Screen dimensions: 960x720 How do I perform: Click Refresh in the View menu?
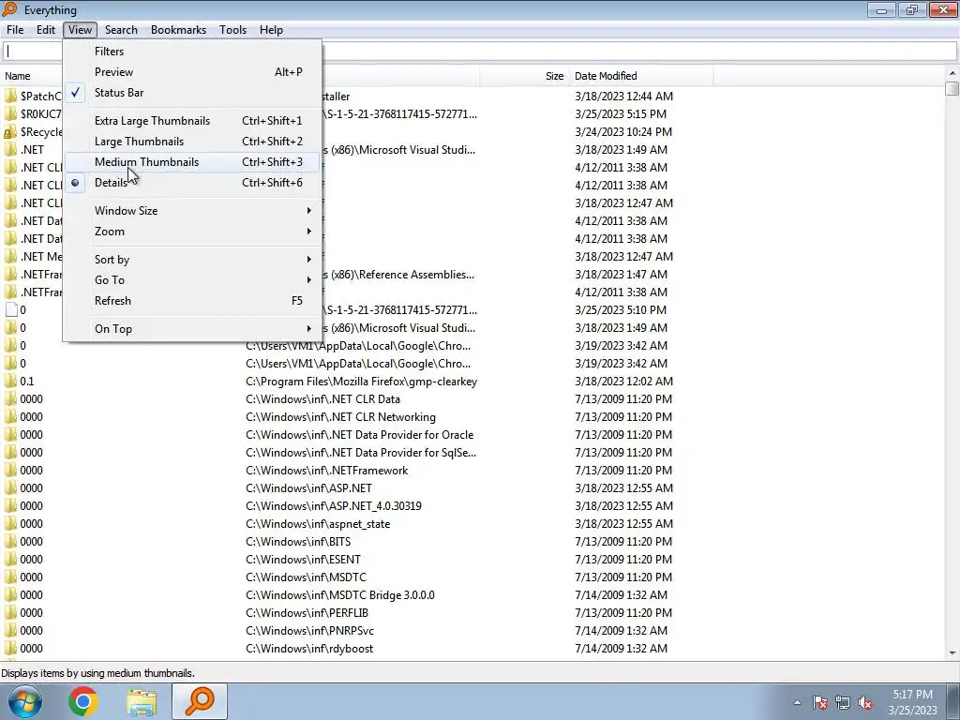192,301
